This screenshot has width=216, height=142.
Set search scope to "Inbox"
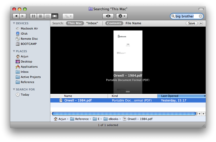(92, 23)
